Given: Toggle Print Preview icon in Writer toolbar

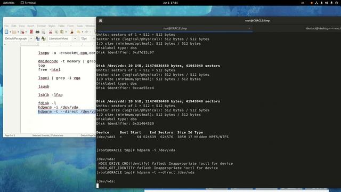Looking at the screenshot, I should pyautogui.click(x=43, y=32).
